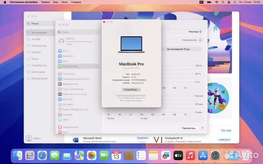Select Актуальное in App Store sidebar
Viewport: 263px width, 164px height.
(40, 33)
